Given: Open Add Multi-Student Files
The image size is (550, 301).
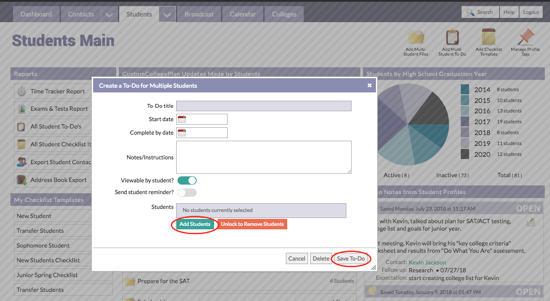Looking at the screenshot, I should click(416, 42).
